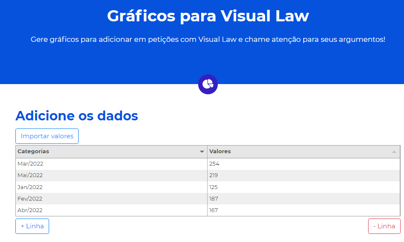
Task: Click the Gráficos para Visual Law title
Action: [x=208, y=16]
